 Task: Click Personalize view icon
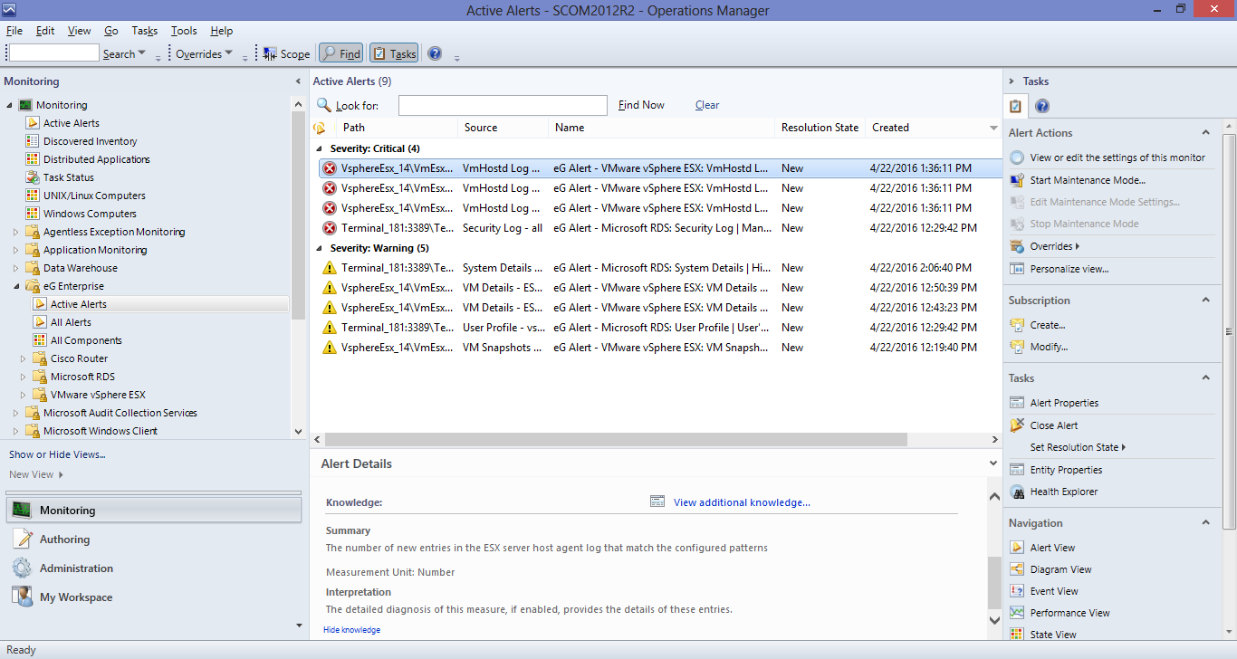(1017, 269)
